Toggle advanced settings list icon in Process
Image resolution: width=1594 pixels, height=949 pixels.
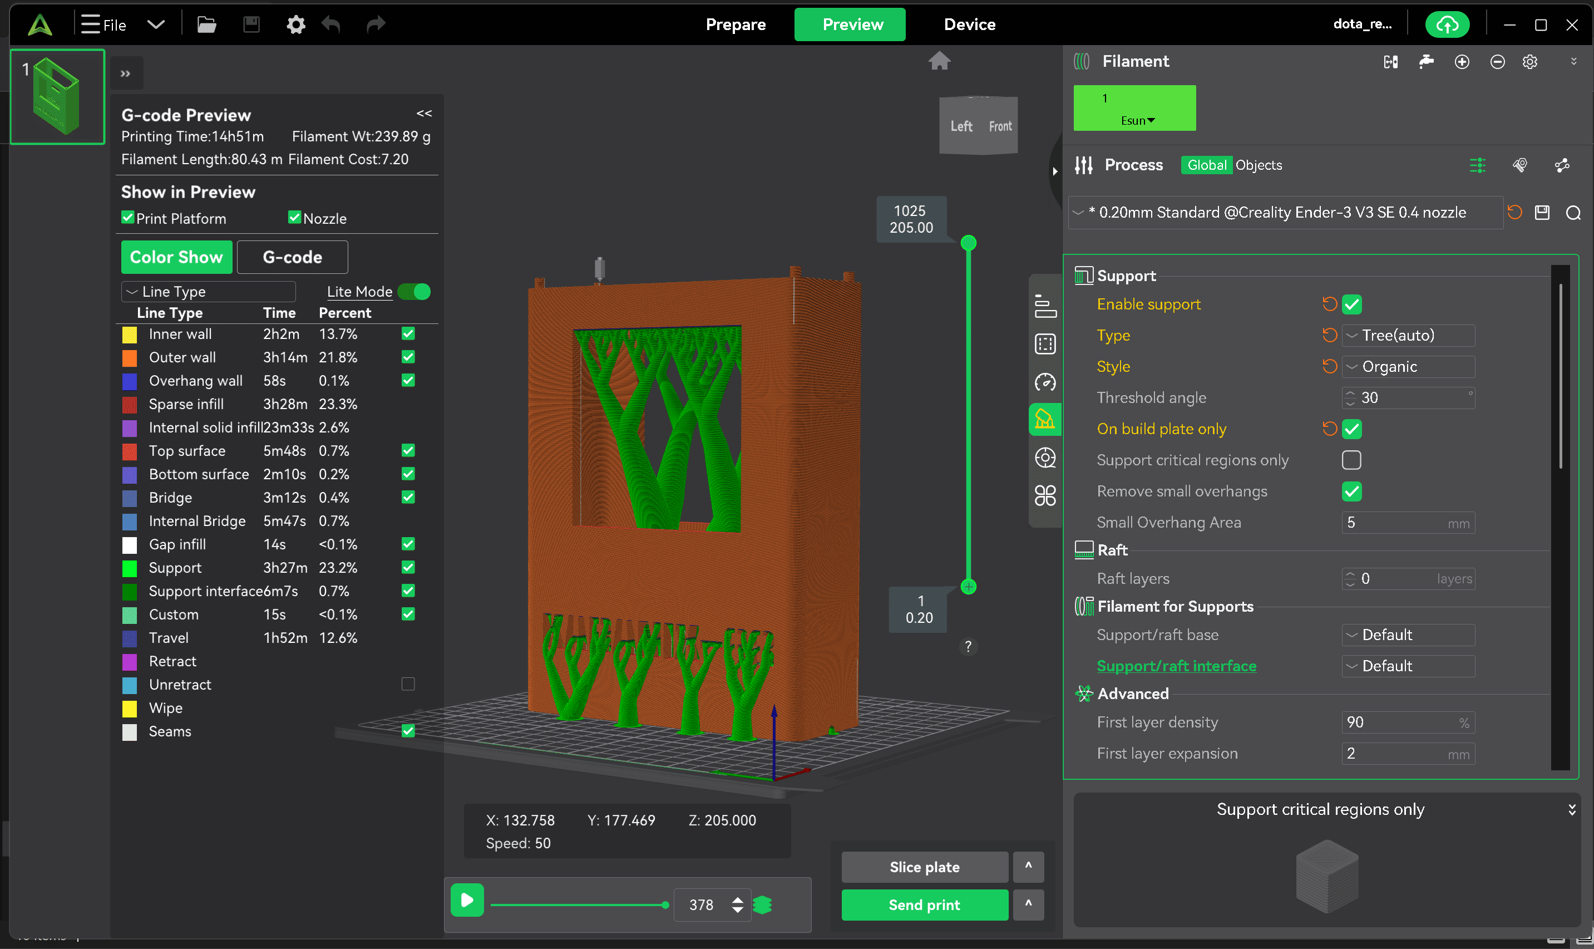click(x=1477, y=166)
